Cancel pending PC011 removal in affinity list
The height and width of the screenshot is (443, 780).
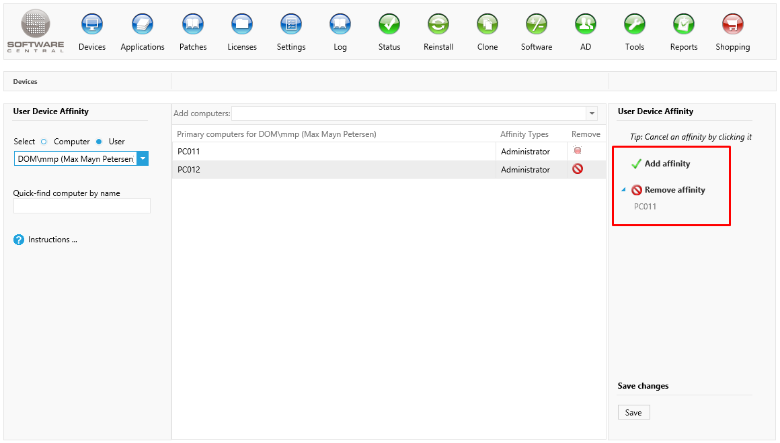[x=645, y=207]
